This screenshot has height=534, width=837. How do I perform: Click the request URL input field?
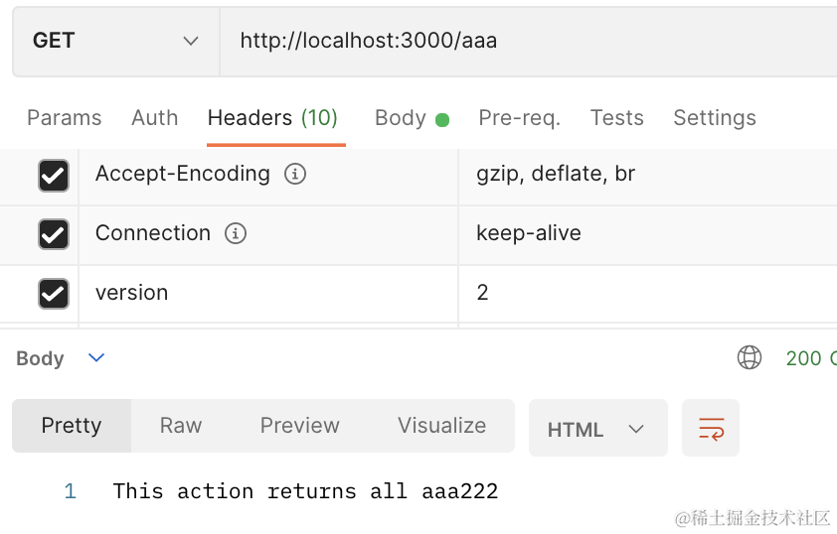click(x=527, y=42)
